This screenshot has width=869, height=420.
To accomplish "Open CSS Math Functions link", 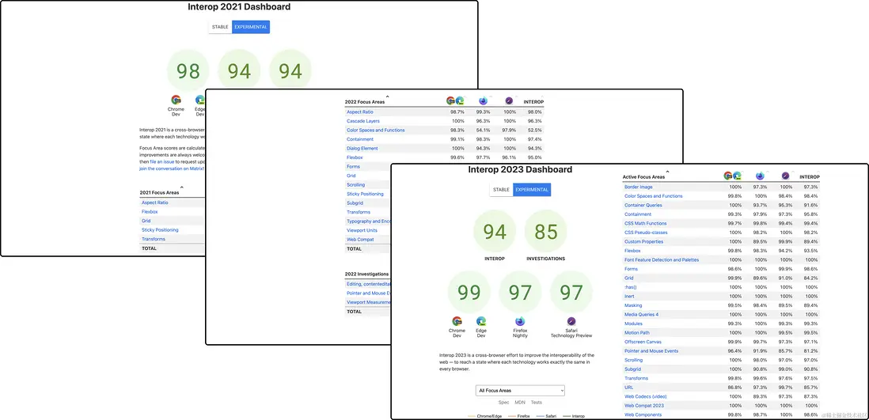I will (x=646, y=223).
